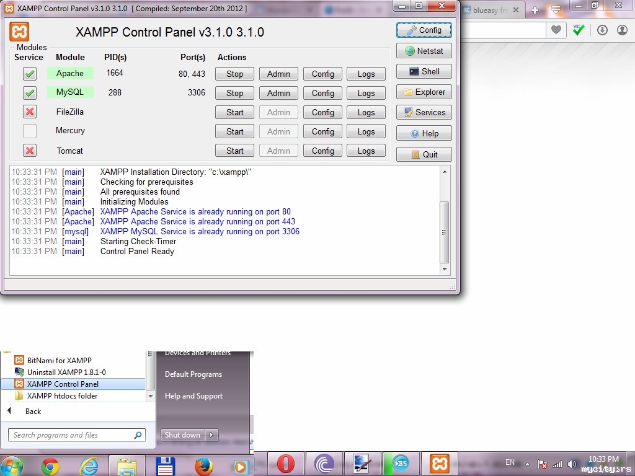Open Internet Explorer from the taskbar

(88, 466)
